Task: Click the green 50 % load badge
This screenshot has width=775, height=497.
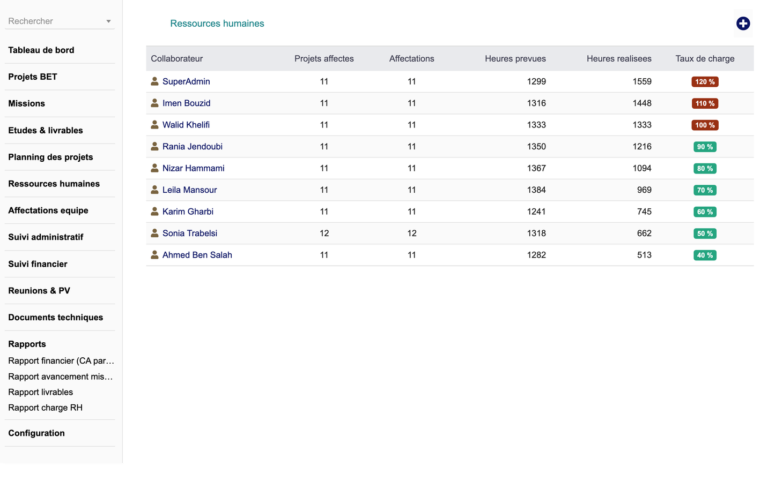Action: 705,234
